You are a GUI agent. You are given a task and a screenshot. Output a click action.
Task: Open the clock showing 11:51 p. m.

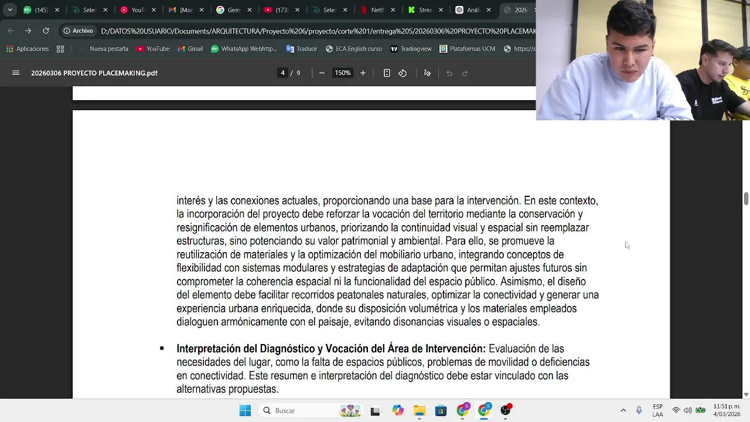point(727,410)
